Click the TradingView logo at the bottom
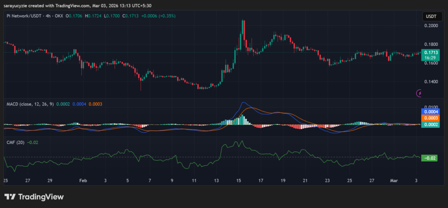 [x=34, y=197]
